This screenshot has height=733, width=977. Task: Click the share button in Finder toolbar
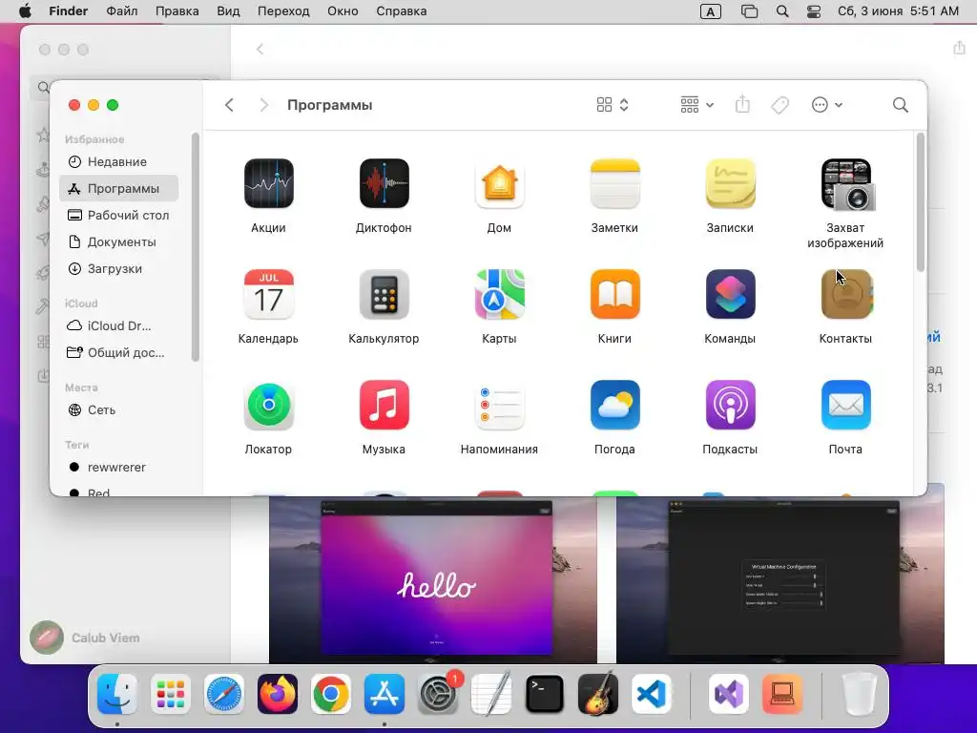742,104
